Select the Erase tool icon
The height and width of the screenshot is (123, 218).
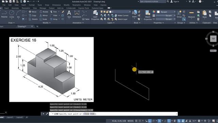pos(63,12)
